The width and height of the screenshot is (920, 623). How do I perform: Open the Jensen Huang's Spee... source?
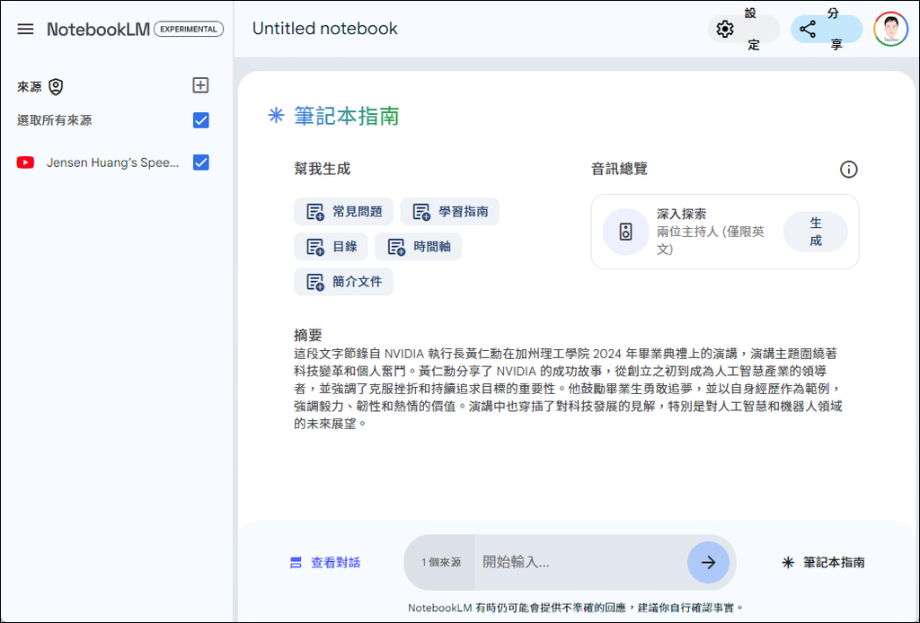coord(112,162)
